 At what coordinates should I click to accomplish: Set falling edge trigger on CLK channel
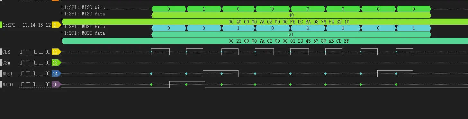click(x=34, y=52)
